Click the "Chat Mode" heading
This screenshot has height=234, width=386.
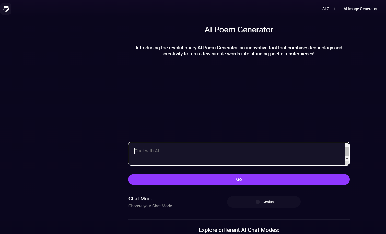141,199
